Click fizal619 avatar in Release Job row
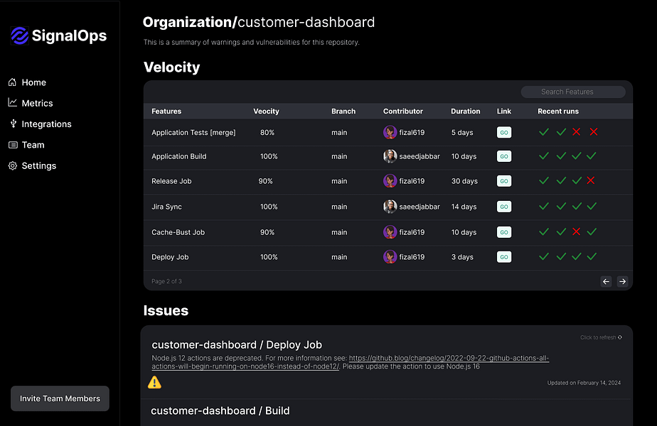The image size is (657, 426). (390, 181)
